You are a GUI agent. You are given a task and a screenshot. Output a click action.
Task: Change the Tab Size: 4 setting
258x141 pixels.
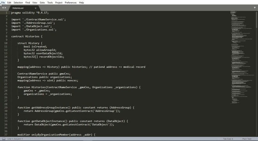[228, 139]
